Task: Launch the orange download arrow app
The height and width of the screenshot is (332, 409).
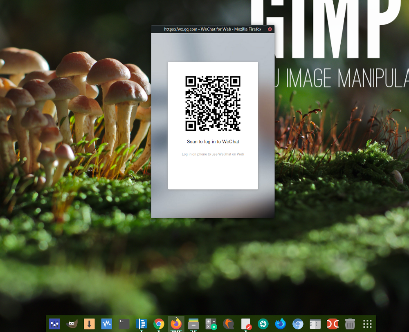Action: (x=89, y=324)
